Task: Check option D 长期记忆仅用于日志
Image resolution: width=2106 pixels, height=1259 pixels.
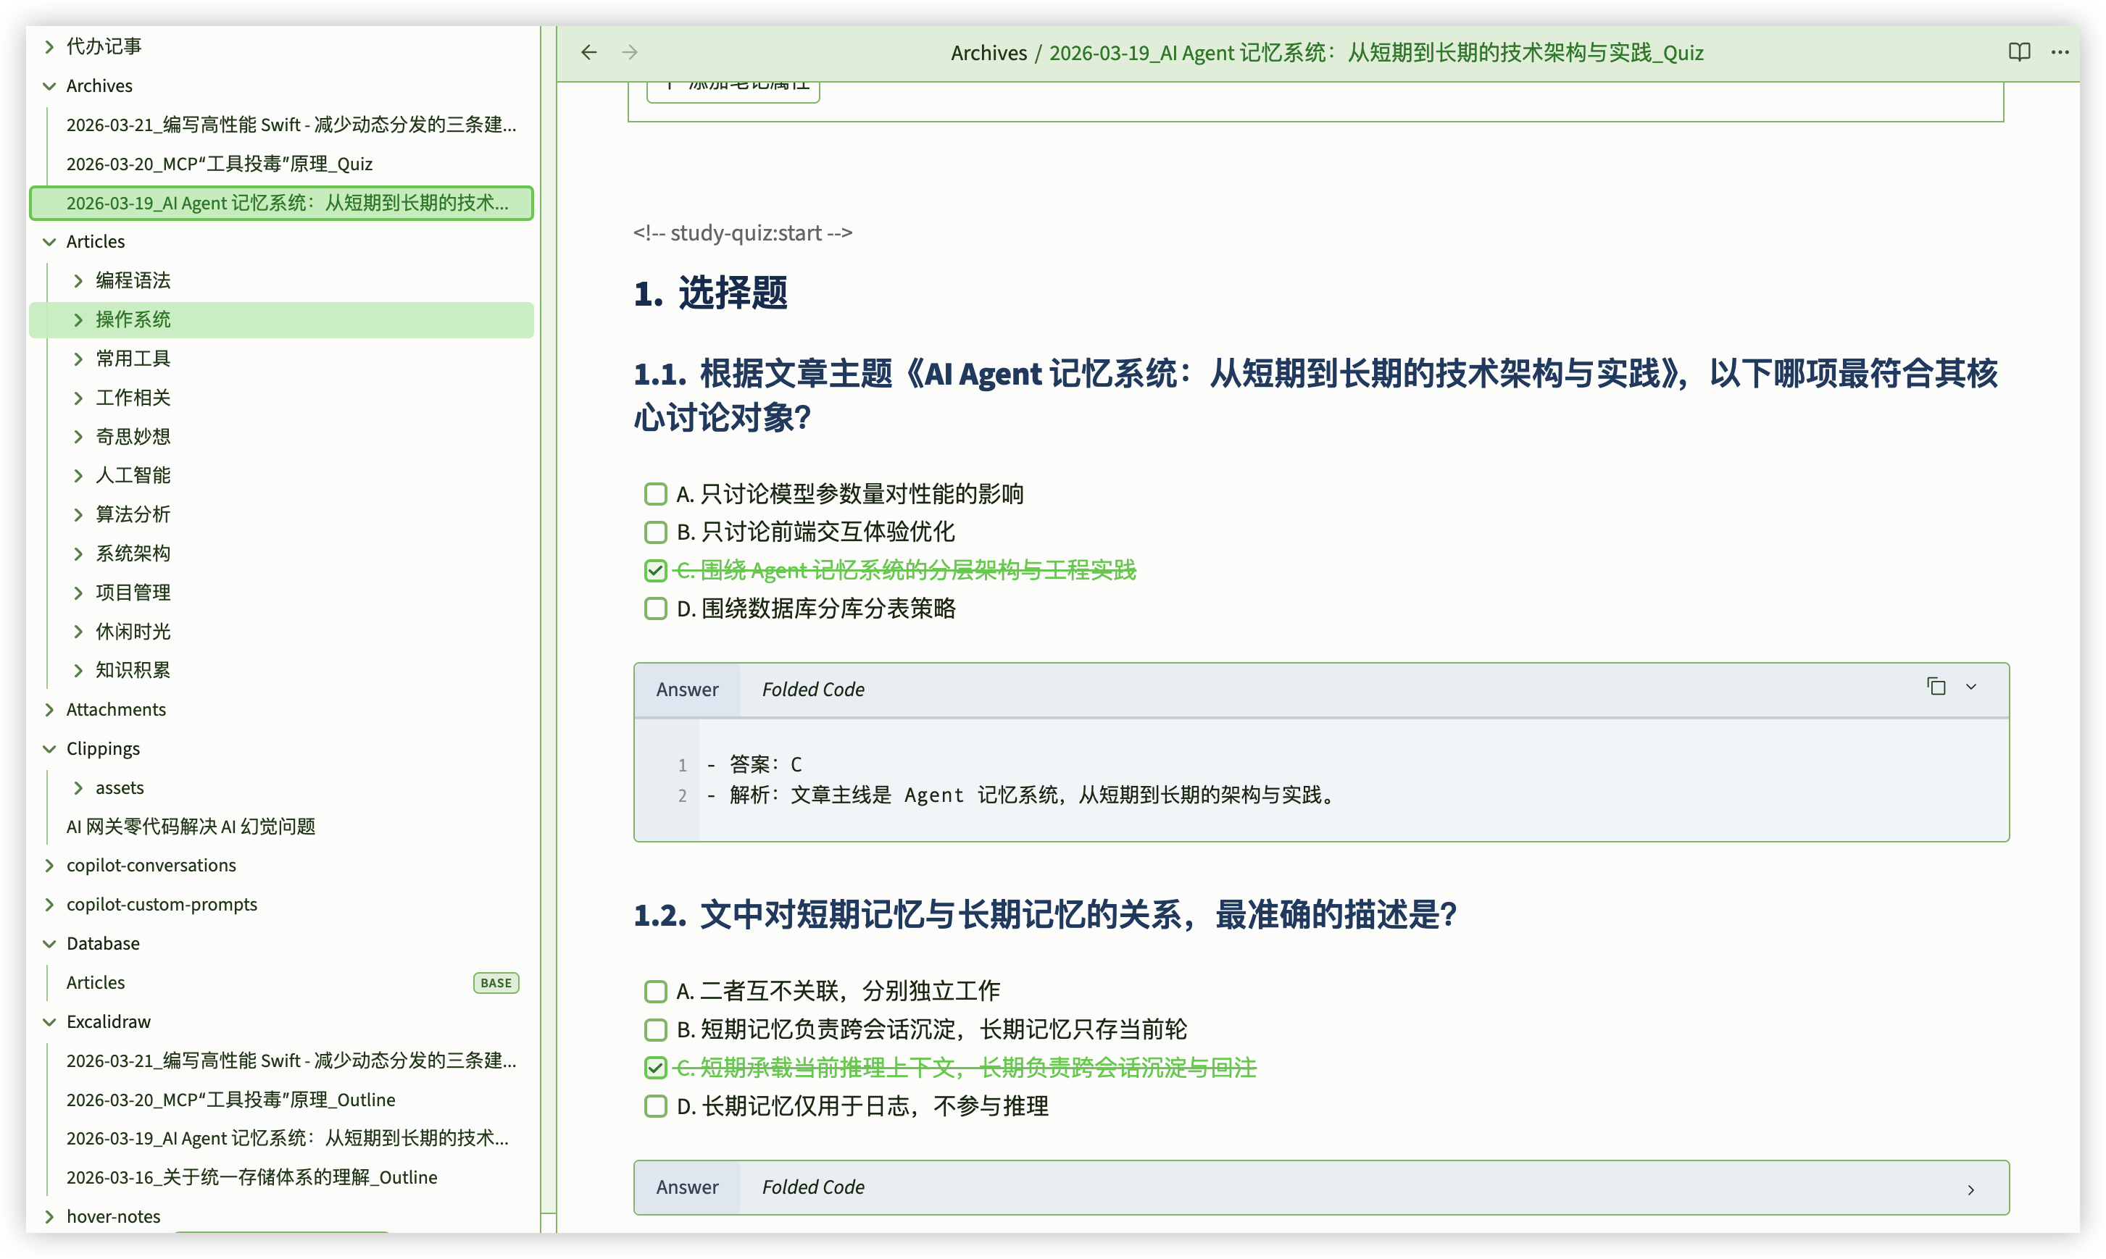Action: click(x=655, y=1106)
